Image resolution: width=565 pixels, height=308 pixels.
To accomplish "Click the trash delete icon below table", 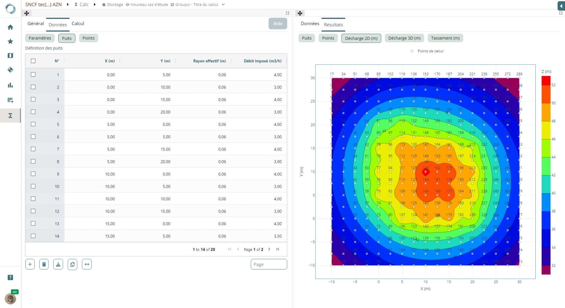I will coord(44,264).
